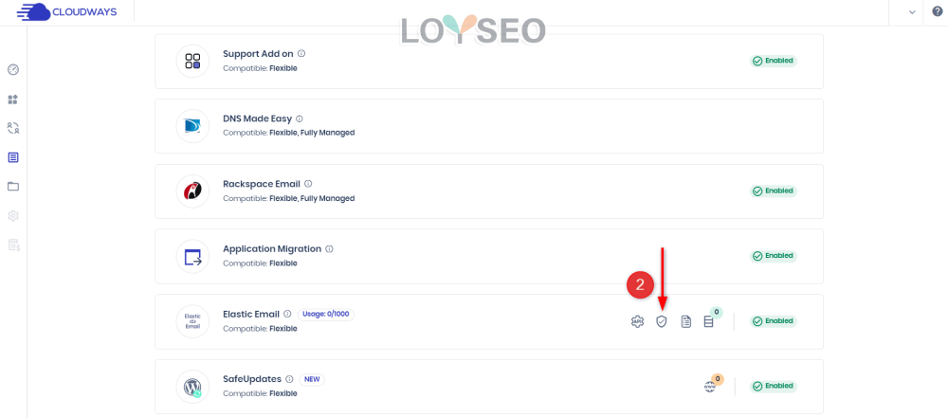Show info tooltip for Support Add on
This screenshot has width=948, height=418.
[301, 53]
